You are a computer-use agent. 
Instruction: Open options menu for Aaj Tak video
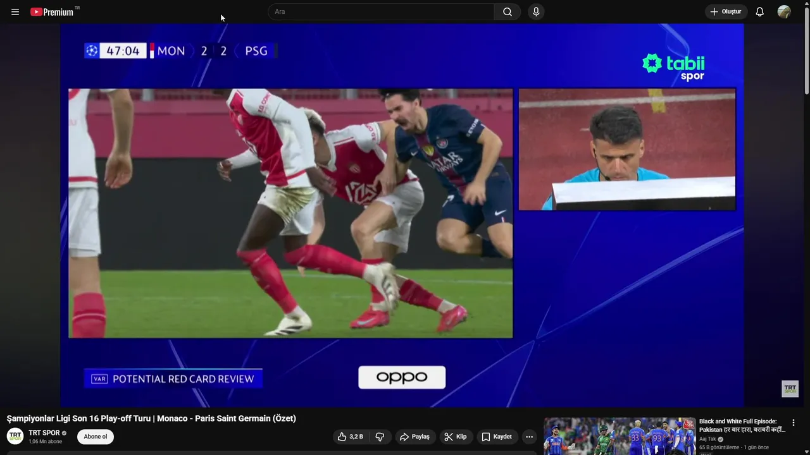794,423
